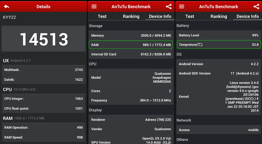The height and width of the screenshot is (144, 262).
Task: Tap the KYY22 device name
Action: pyautogui.click(x=9, y=17)
